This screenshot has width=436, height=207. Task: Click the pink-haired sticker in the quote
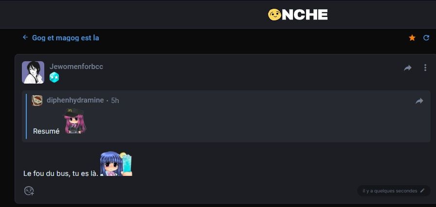click(x=75, y=121)
